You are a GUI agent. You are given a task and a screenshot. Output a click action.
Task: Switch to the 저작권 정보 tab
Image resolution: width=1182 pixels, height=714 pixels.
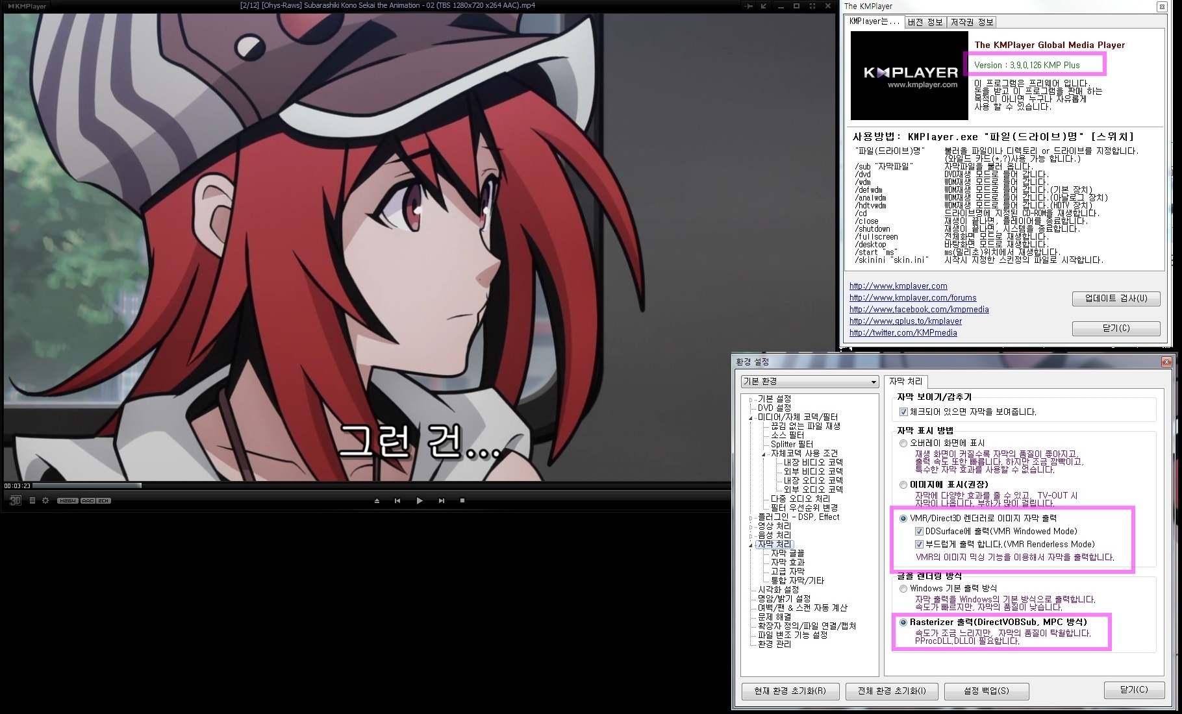tap(972, 22)
